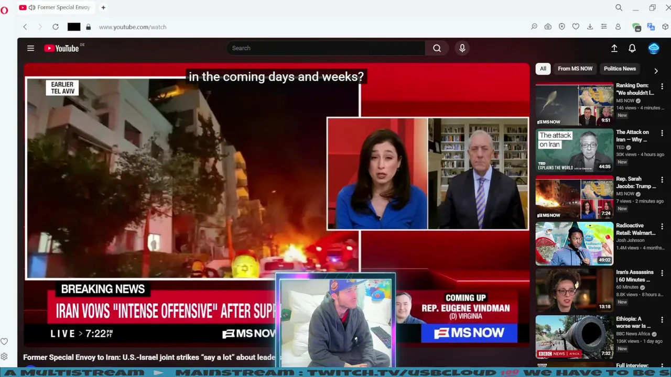Open Opera sidebar settings gear
The height and width of the screenshot is (377, 671).
pos(4,357)
